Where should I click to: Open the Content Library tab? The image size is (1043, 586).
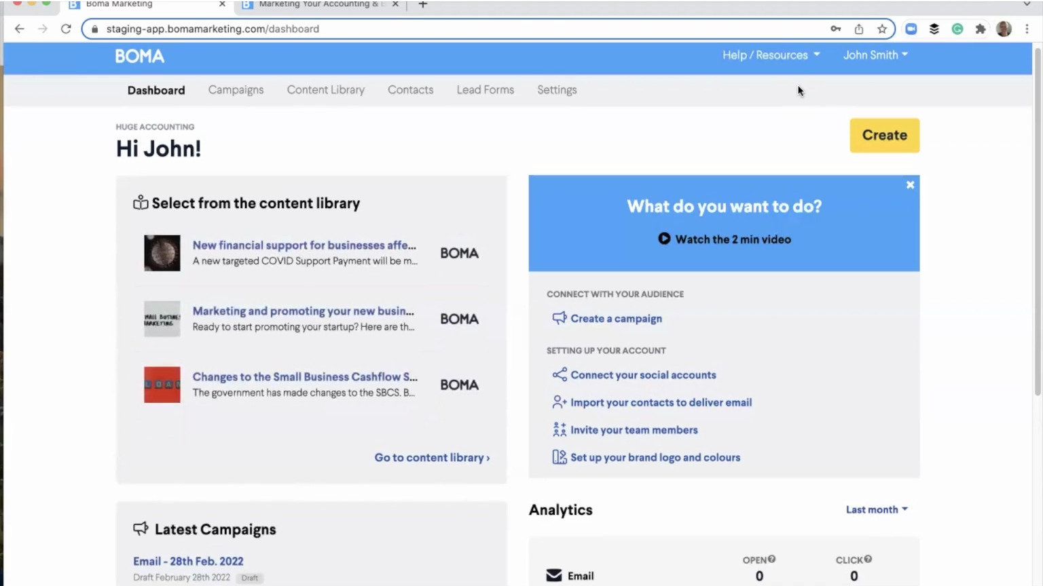click(325, 90)
